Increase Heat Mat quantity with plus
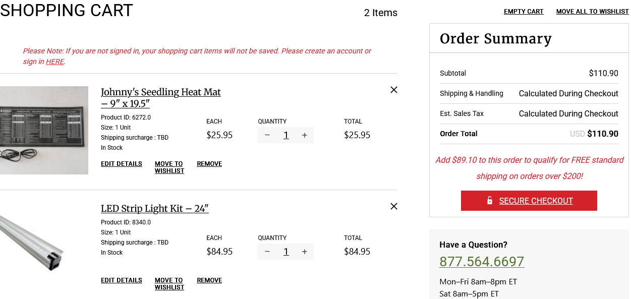The width and height of the screenshot is (631, 299). 305,135
